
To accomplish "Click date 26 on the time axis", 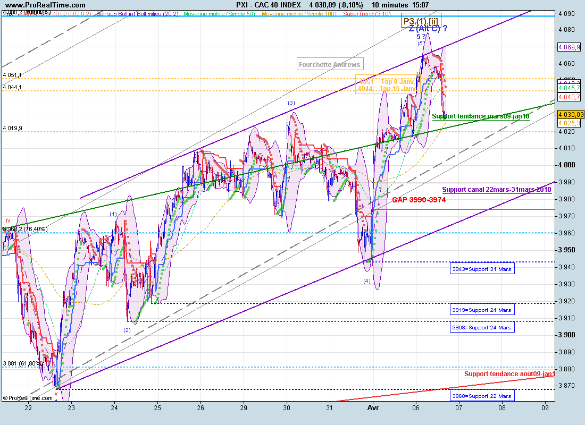I will click(200, 408).
